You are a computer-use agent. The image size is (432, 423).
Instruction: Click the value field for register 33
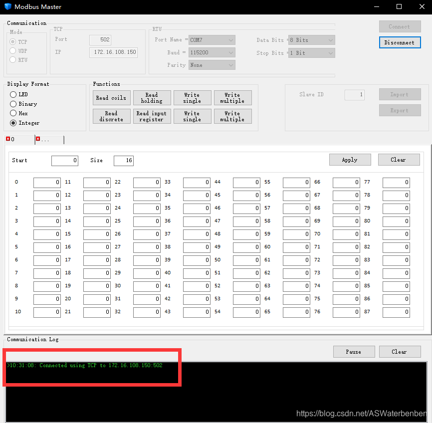[197, 183]
